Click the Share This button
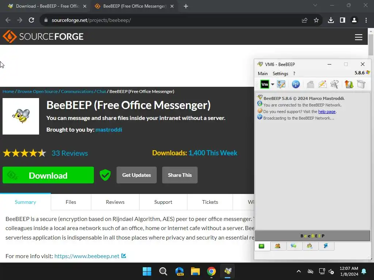This screenshot has height=280, width=374. click(x=180, y=175)
